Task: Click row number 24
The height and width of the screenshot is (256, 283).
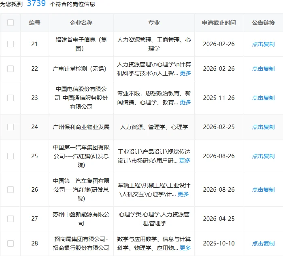Action: click(x=34, y=127)
